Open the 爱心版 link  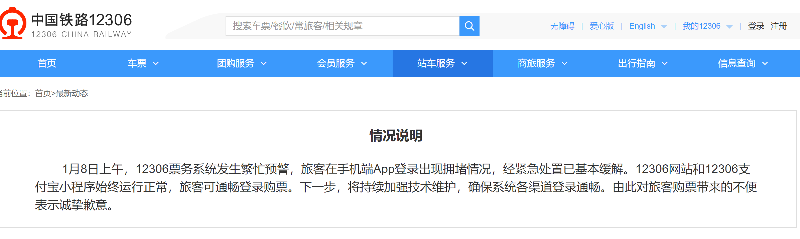click(x=602, y=26)
